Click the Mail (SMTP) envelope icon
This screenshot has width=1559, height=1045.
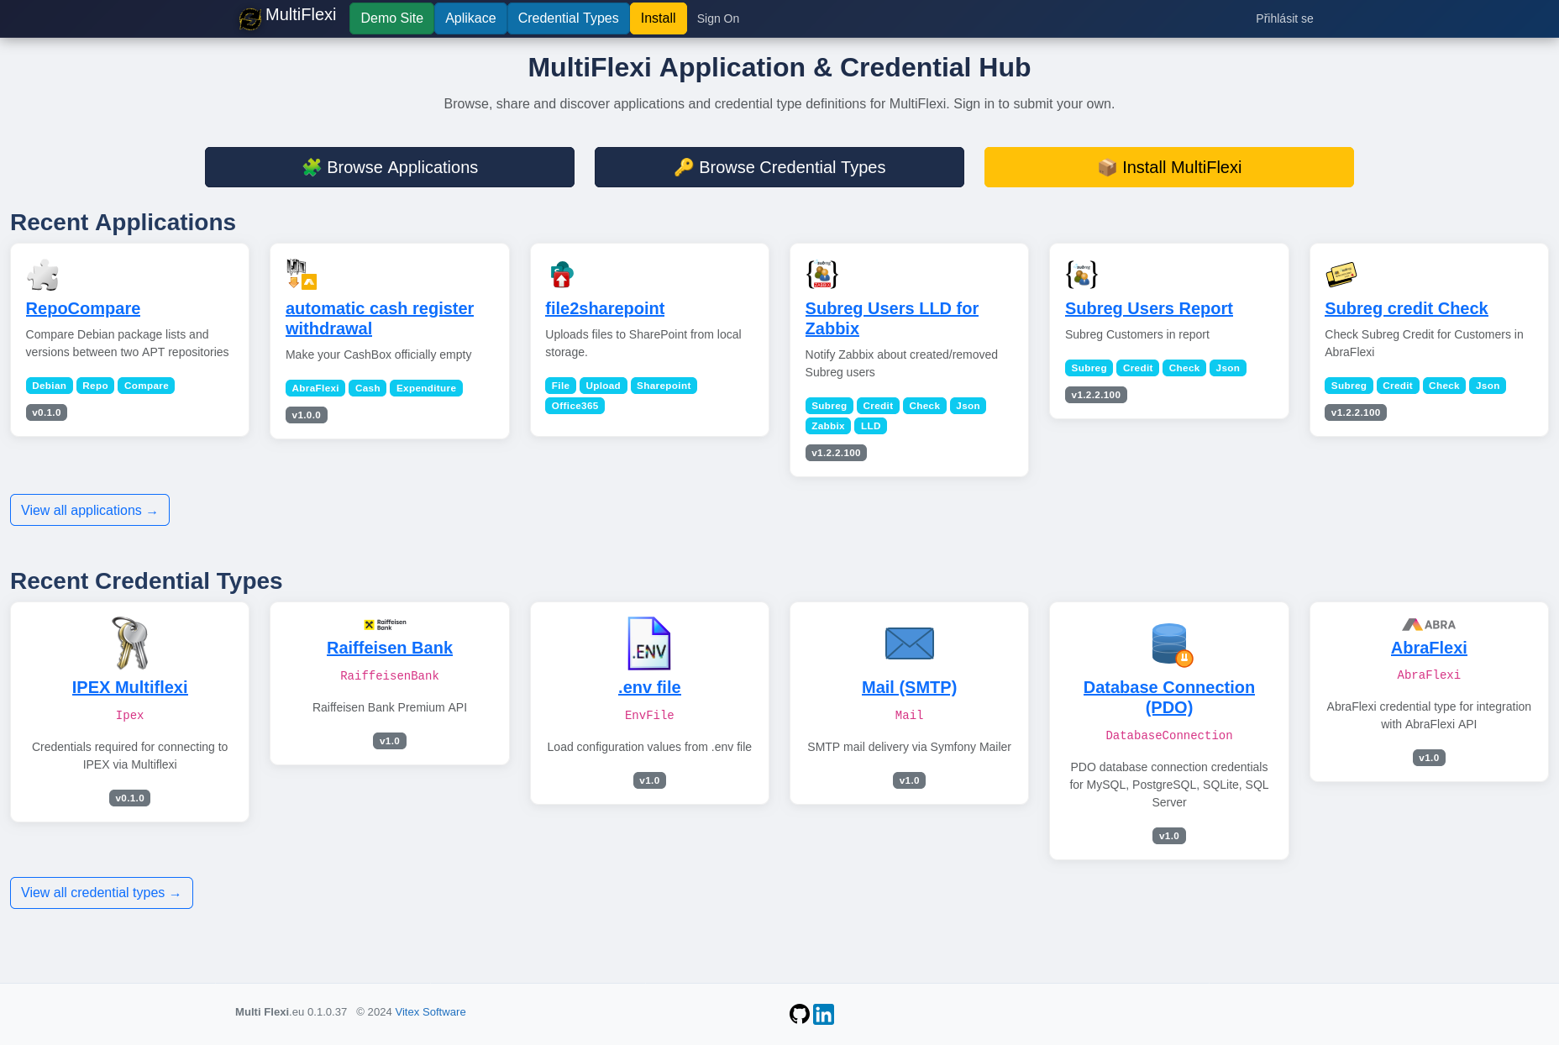click(x=910, y=643)
